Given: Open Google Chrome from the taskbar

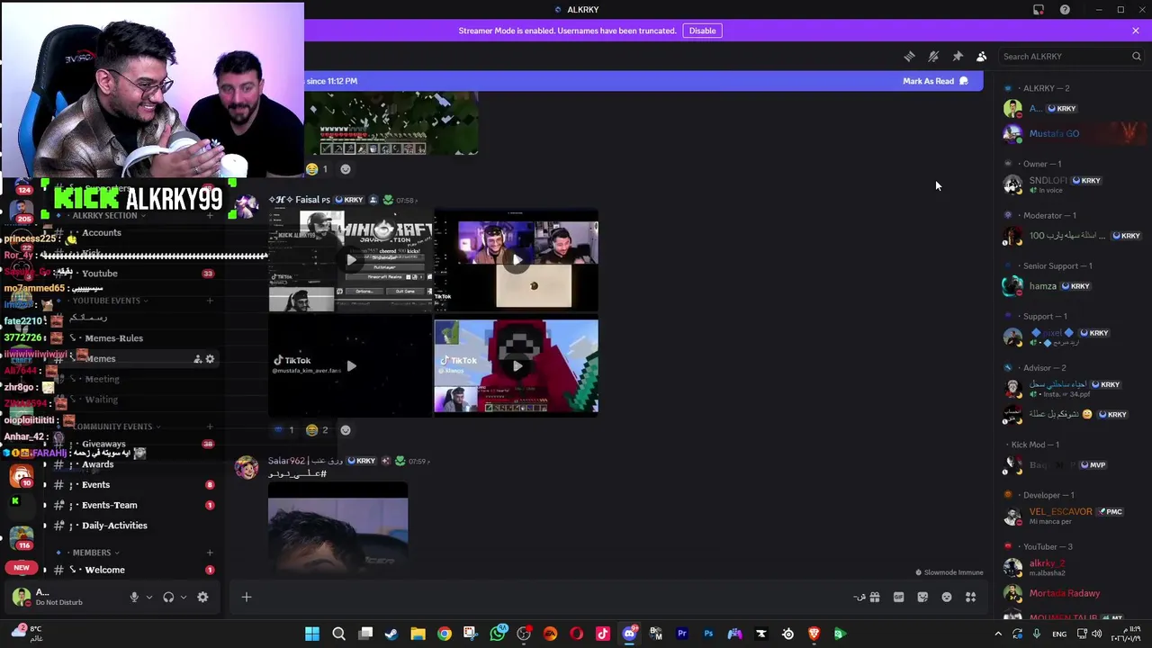Looking at the screenshot, I should pyautogui.click(x=445, y=634).
